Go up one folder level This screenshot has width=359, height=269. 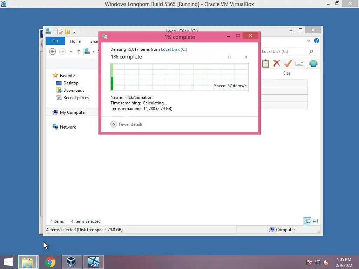79,51
